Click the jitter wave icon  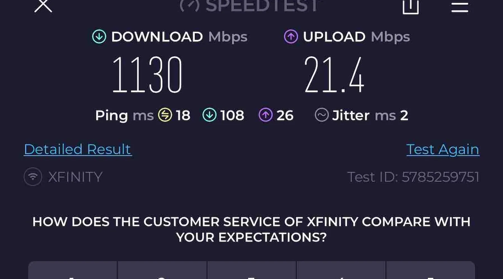(321, 115)
